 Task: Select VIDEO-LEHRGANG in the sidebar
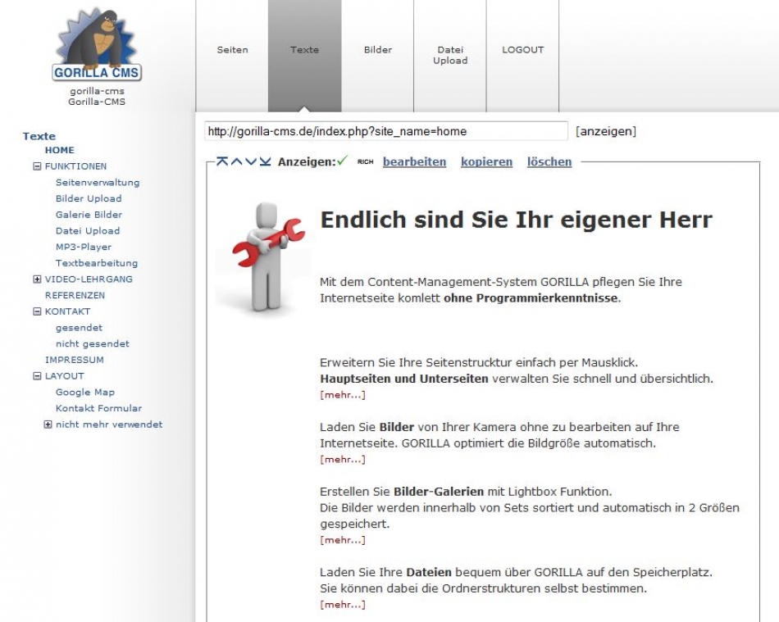coord(89,279)
